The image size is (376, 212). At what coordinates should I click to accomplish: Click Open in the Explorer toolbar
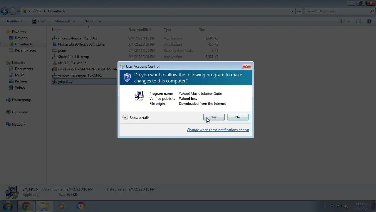tap(39, 21)
